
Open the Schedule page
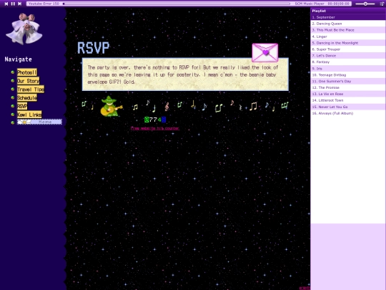pos(27,97)
